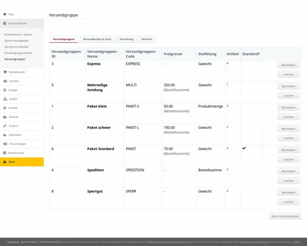Click the Standard checkmark for Paket Standard
The image size is (307, 246).
[244, 148]
